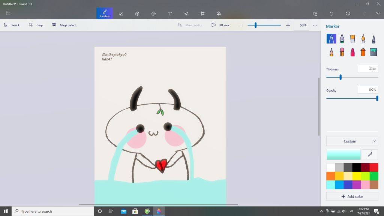Choose the brown color swatch
This screenshot has width=384, height=216.
coord(374,184)
